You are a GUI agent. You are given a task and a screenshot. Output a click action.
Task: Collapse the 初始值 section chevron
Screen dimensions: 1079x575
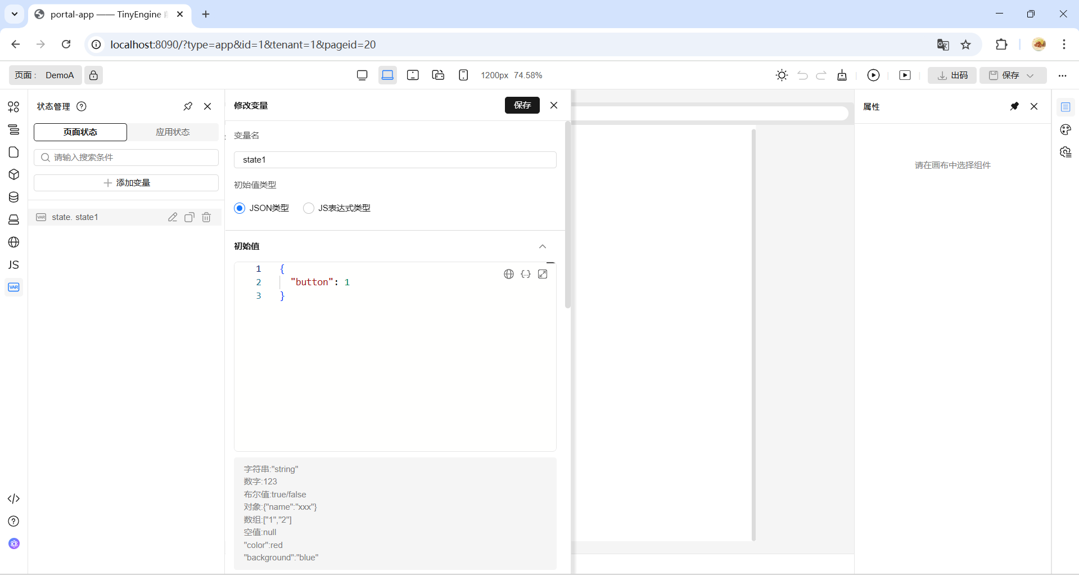[543, 246]
